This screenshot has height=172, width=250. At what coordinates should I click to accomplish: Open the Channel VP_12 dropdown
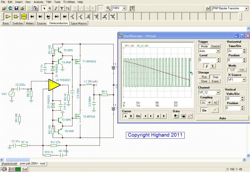[218, 92]
